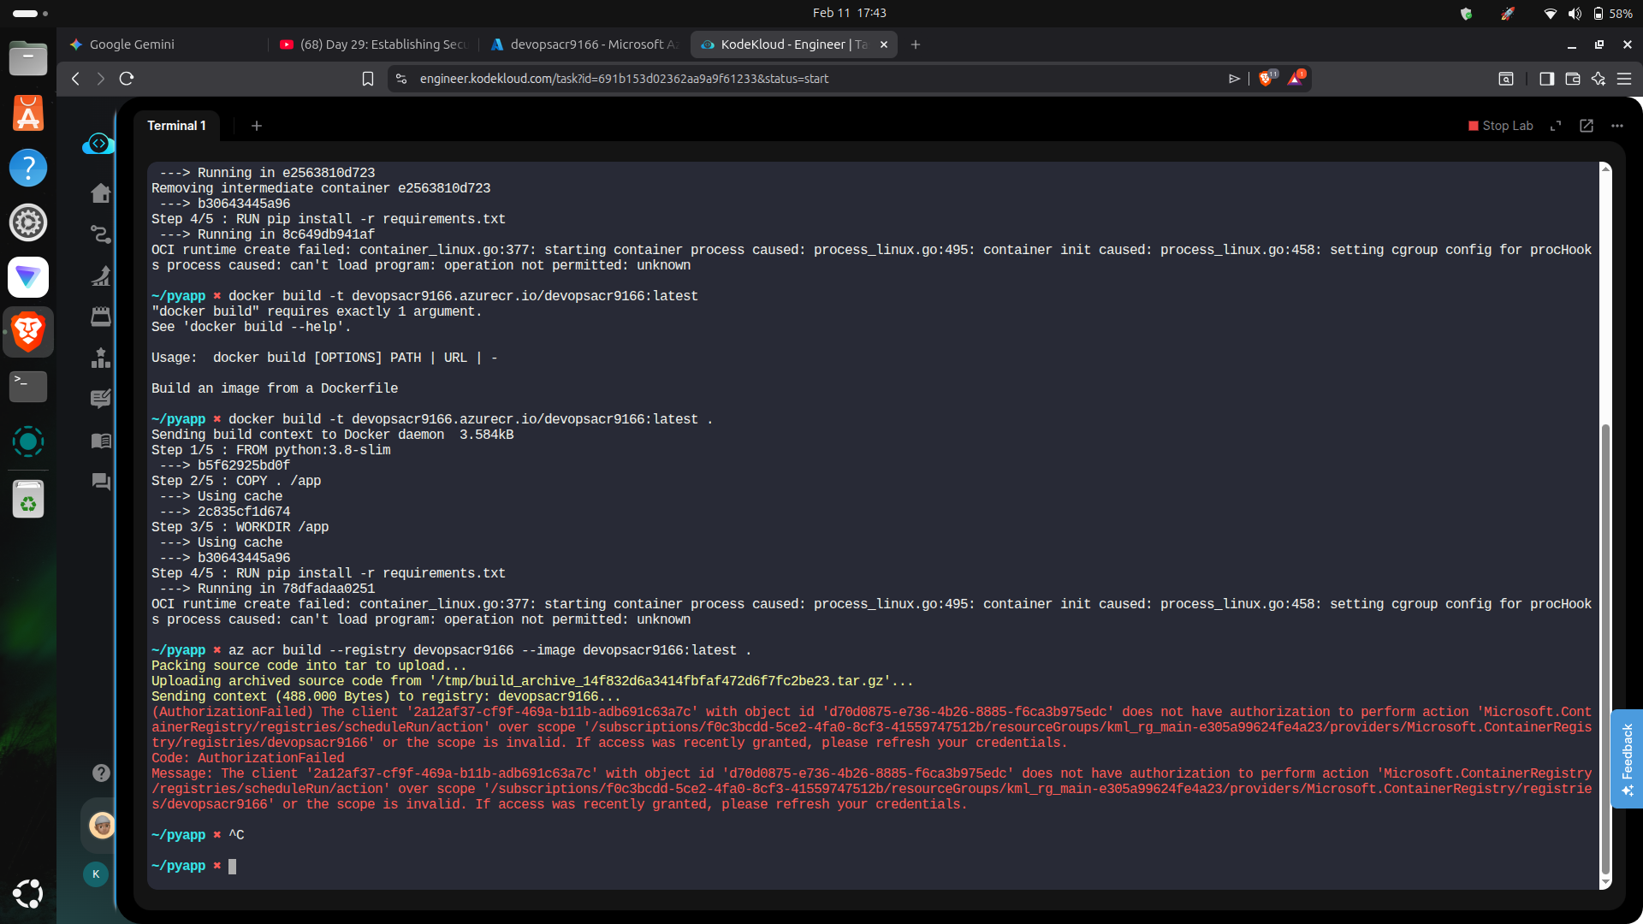Click the sidebar help question mark icon
Image resolution: width=1643 pixels, height=924 pixels.
pos(101,773)
